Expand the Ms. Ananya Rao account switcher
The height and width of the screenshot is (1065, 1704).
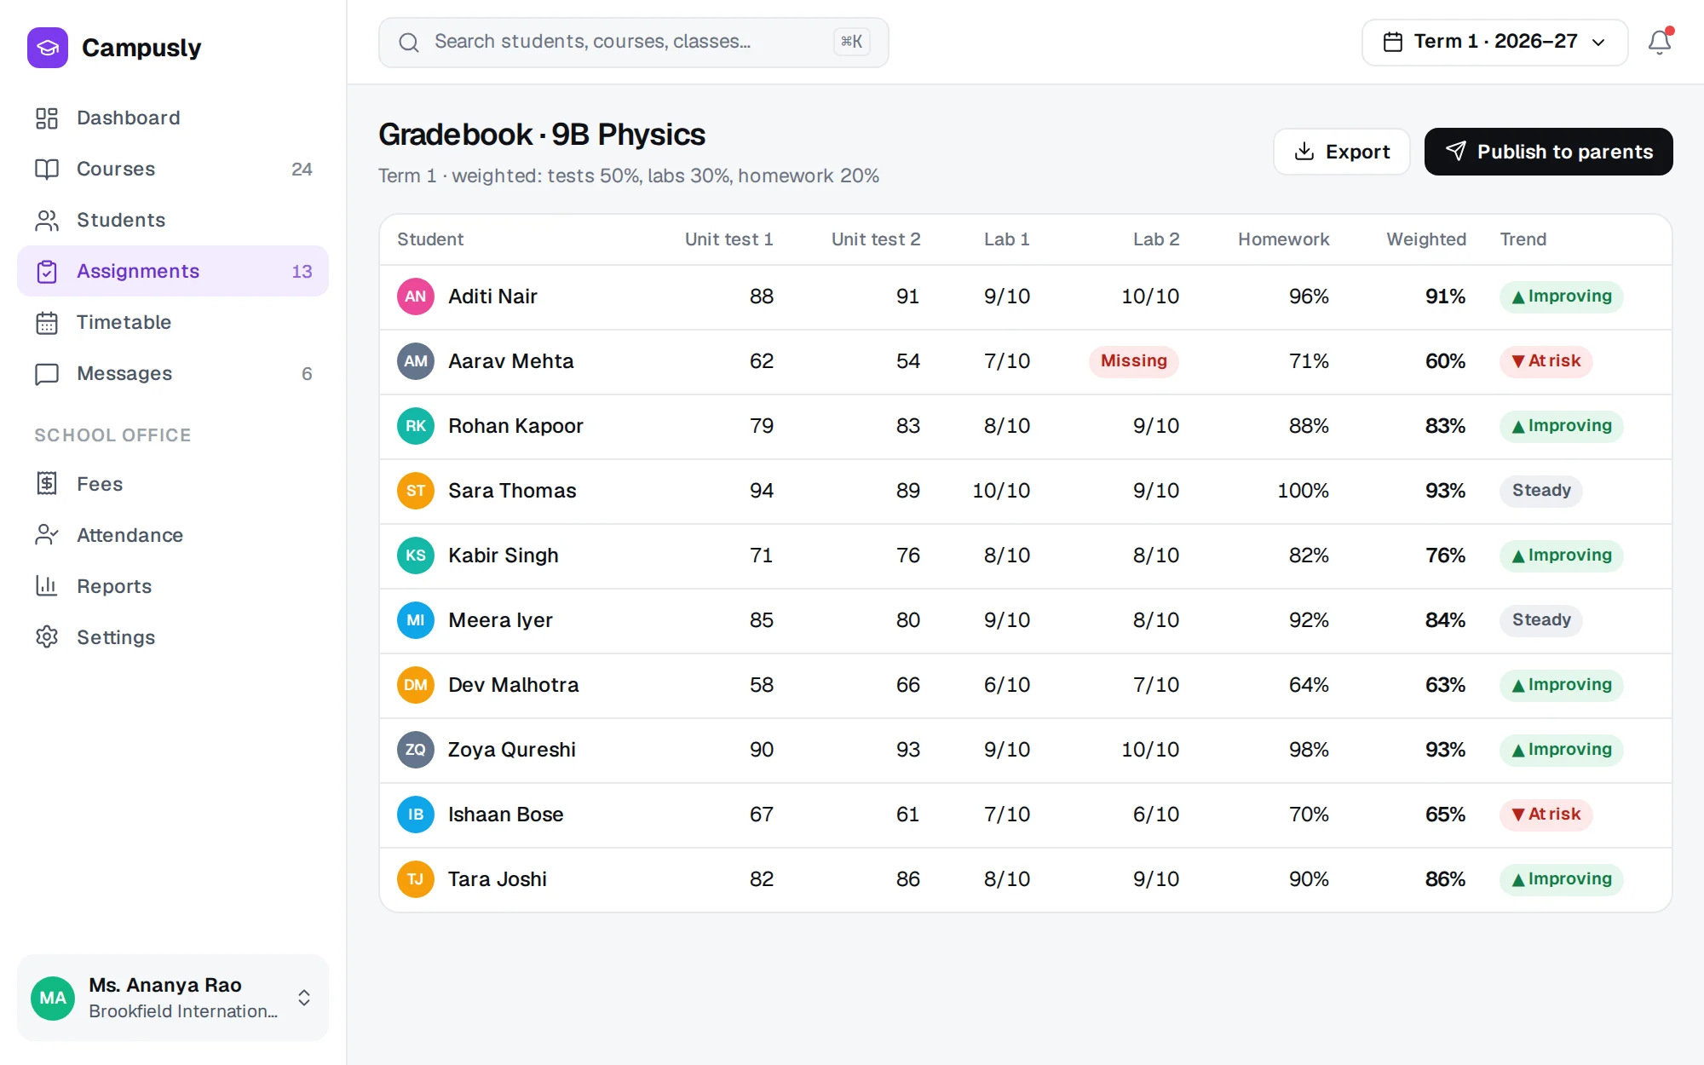click(x=173, y=998)
